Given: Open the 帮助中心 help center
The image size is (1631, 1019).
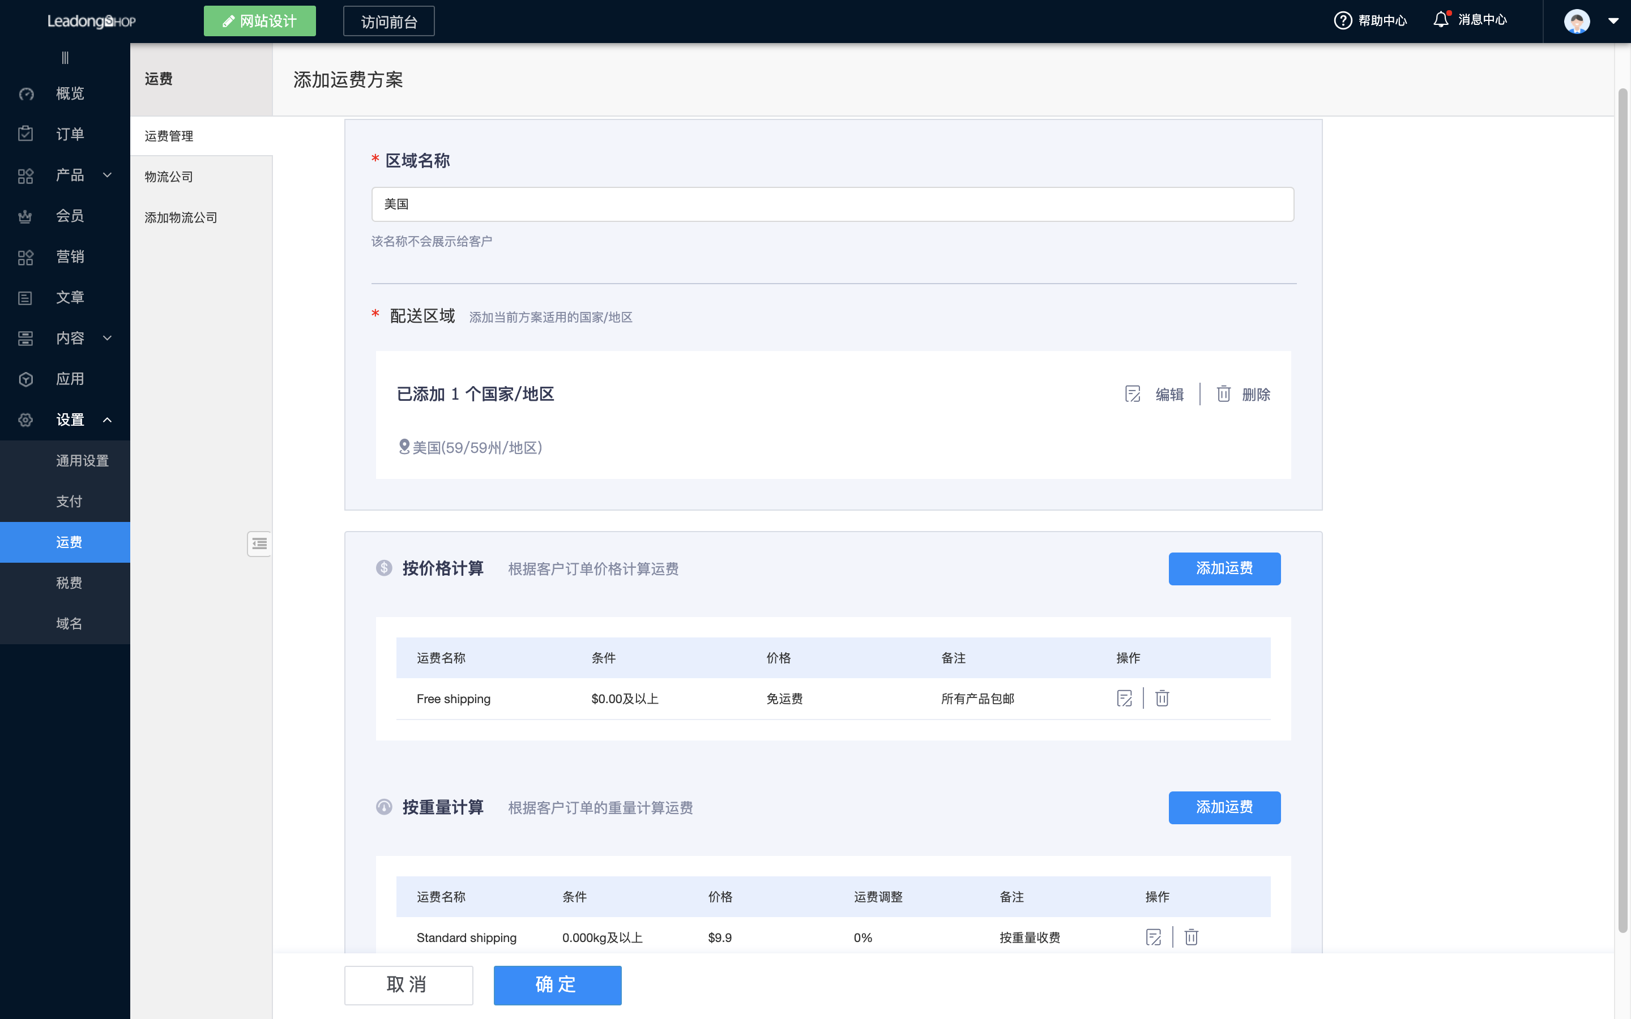Looking at the screenshot, I should pyautogui.click(x=1369, y=20).
